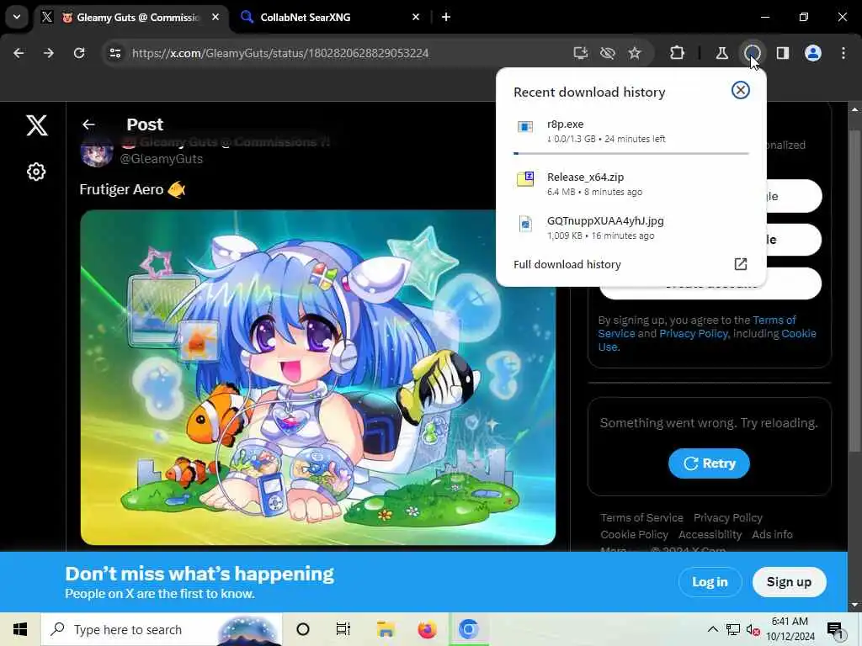
Task: Launch Firefox from the taskbar
Action: [x=427, y=629]
